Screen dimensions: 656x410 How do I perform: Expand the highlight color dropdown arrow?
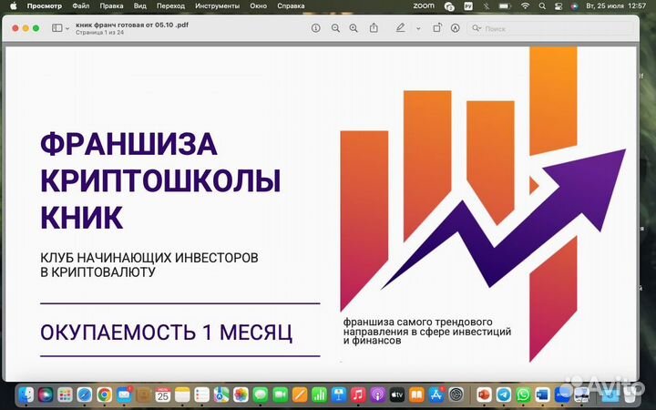coord(418,29)
